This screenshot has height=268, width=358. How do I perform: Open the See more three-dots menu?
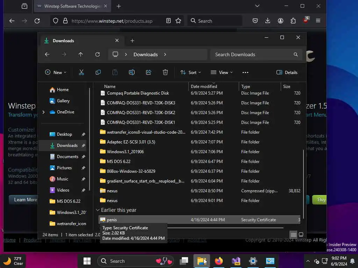coord(245,73)
